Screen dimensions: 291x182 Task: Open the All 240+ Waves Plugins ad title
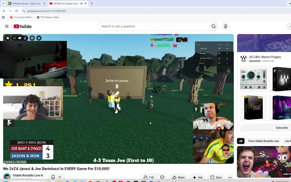click(x=265, y=57)
